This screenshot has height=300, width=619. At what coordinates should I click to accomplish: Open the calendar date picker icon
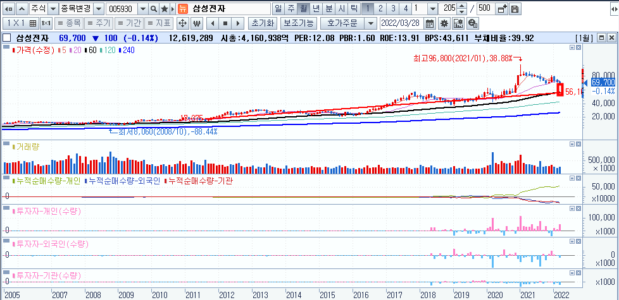430,23
